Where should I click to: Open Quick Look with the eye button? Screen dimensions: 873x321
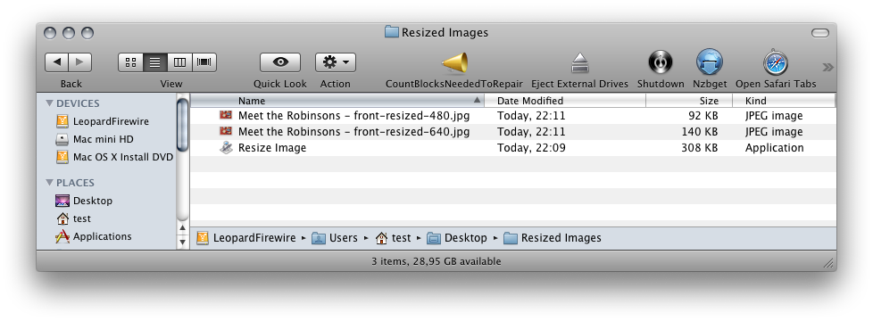(x=280, y=62)
